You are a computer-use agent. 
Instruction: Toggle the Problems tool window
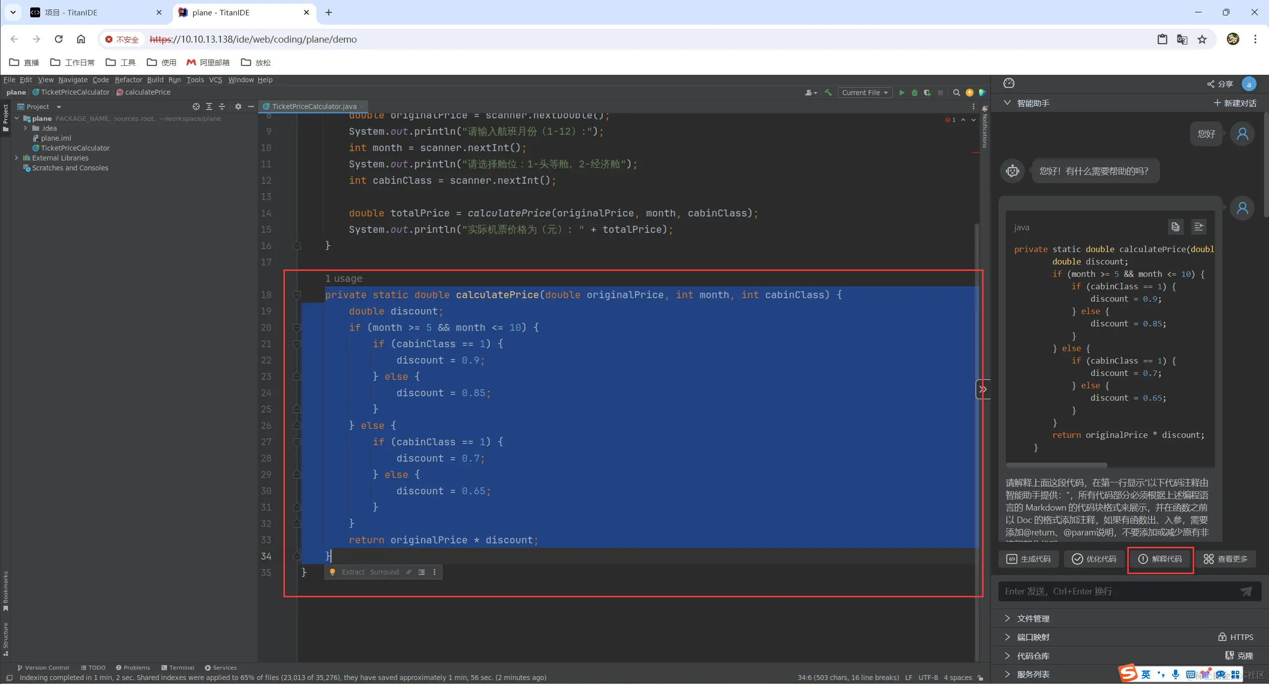133,668
